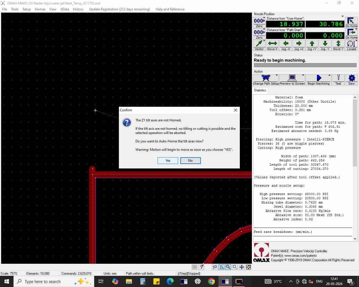Jog the nozzle in -Y direction
Viewport: 359px width, 287px height.
(x=325, y=45)
